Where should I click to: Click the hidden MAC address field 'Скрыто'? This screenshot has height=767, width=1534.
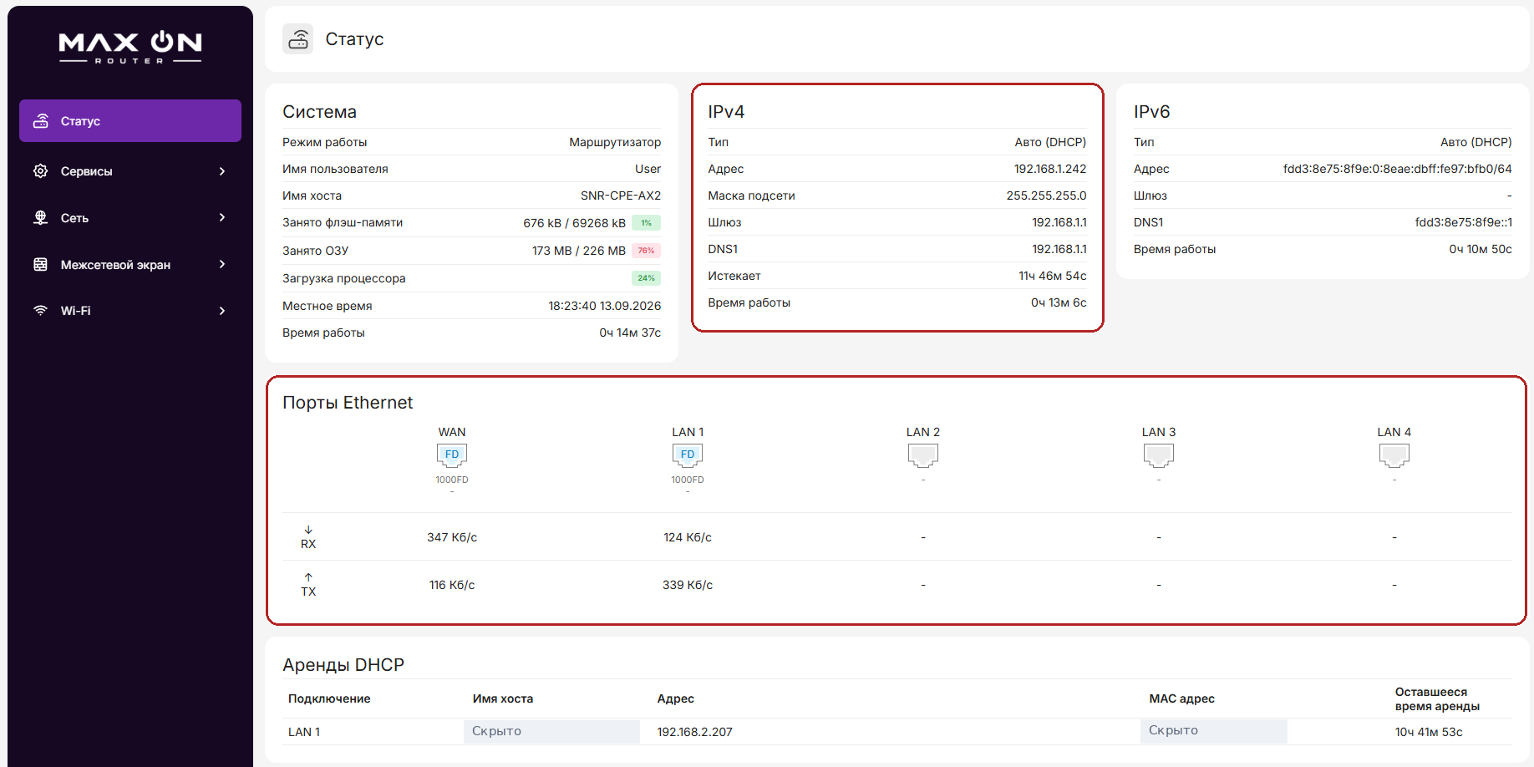tap(1213, 731)
